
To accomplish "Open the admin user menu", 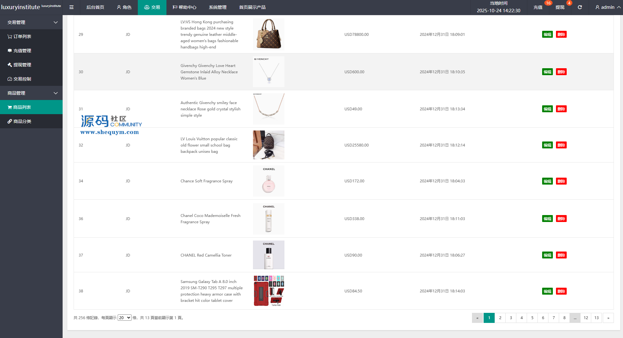I will [608, 7].
